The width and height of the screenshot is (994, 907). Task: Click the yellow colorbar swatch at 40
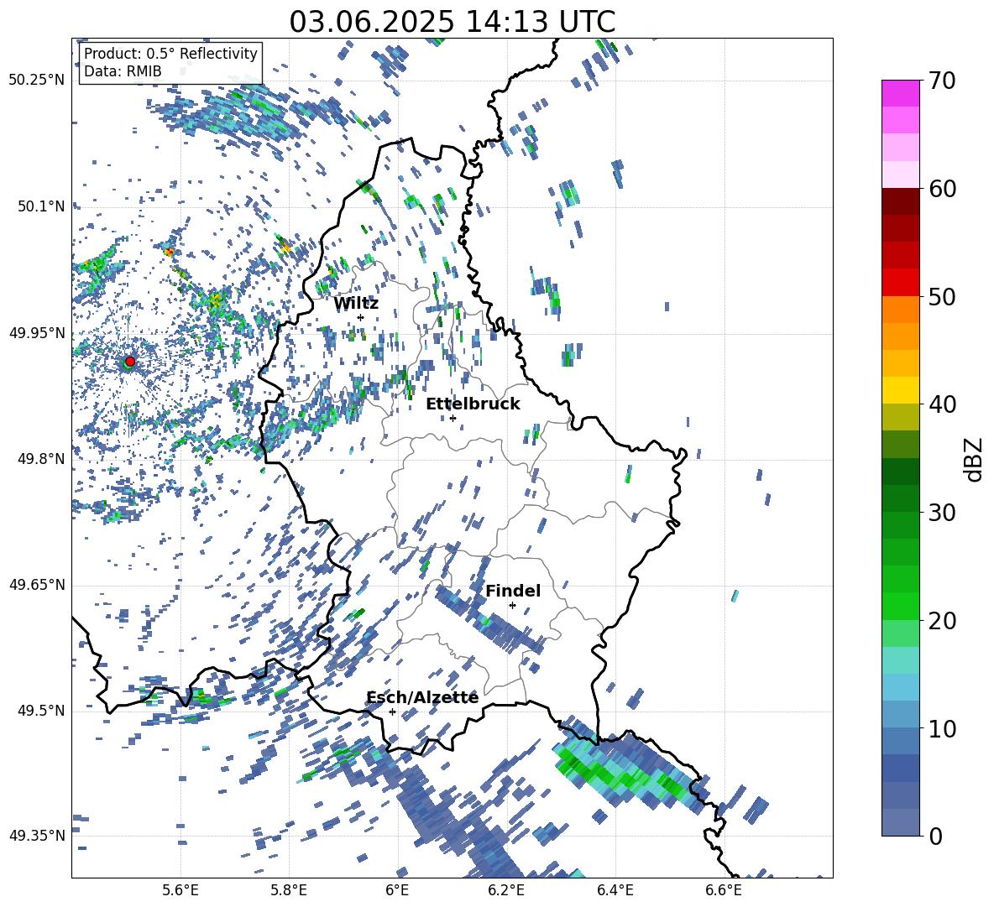[900, 391]
